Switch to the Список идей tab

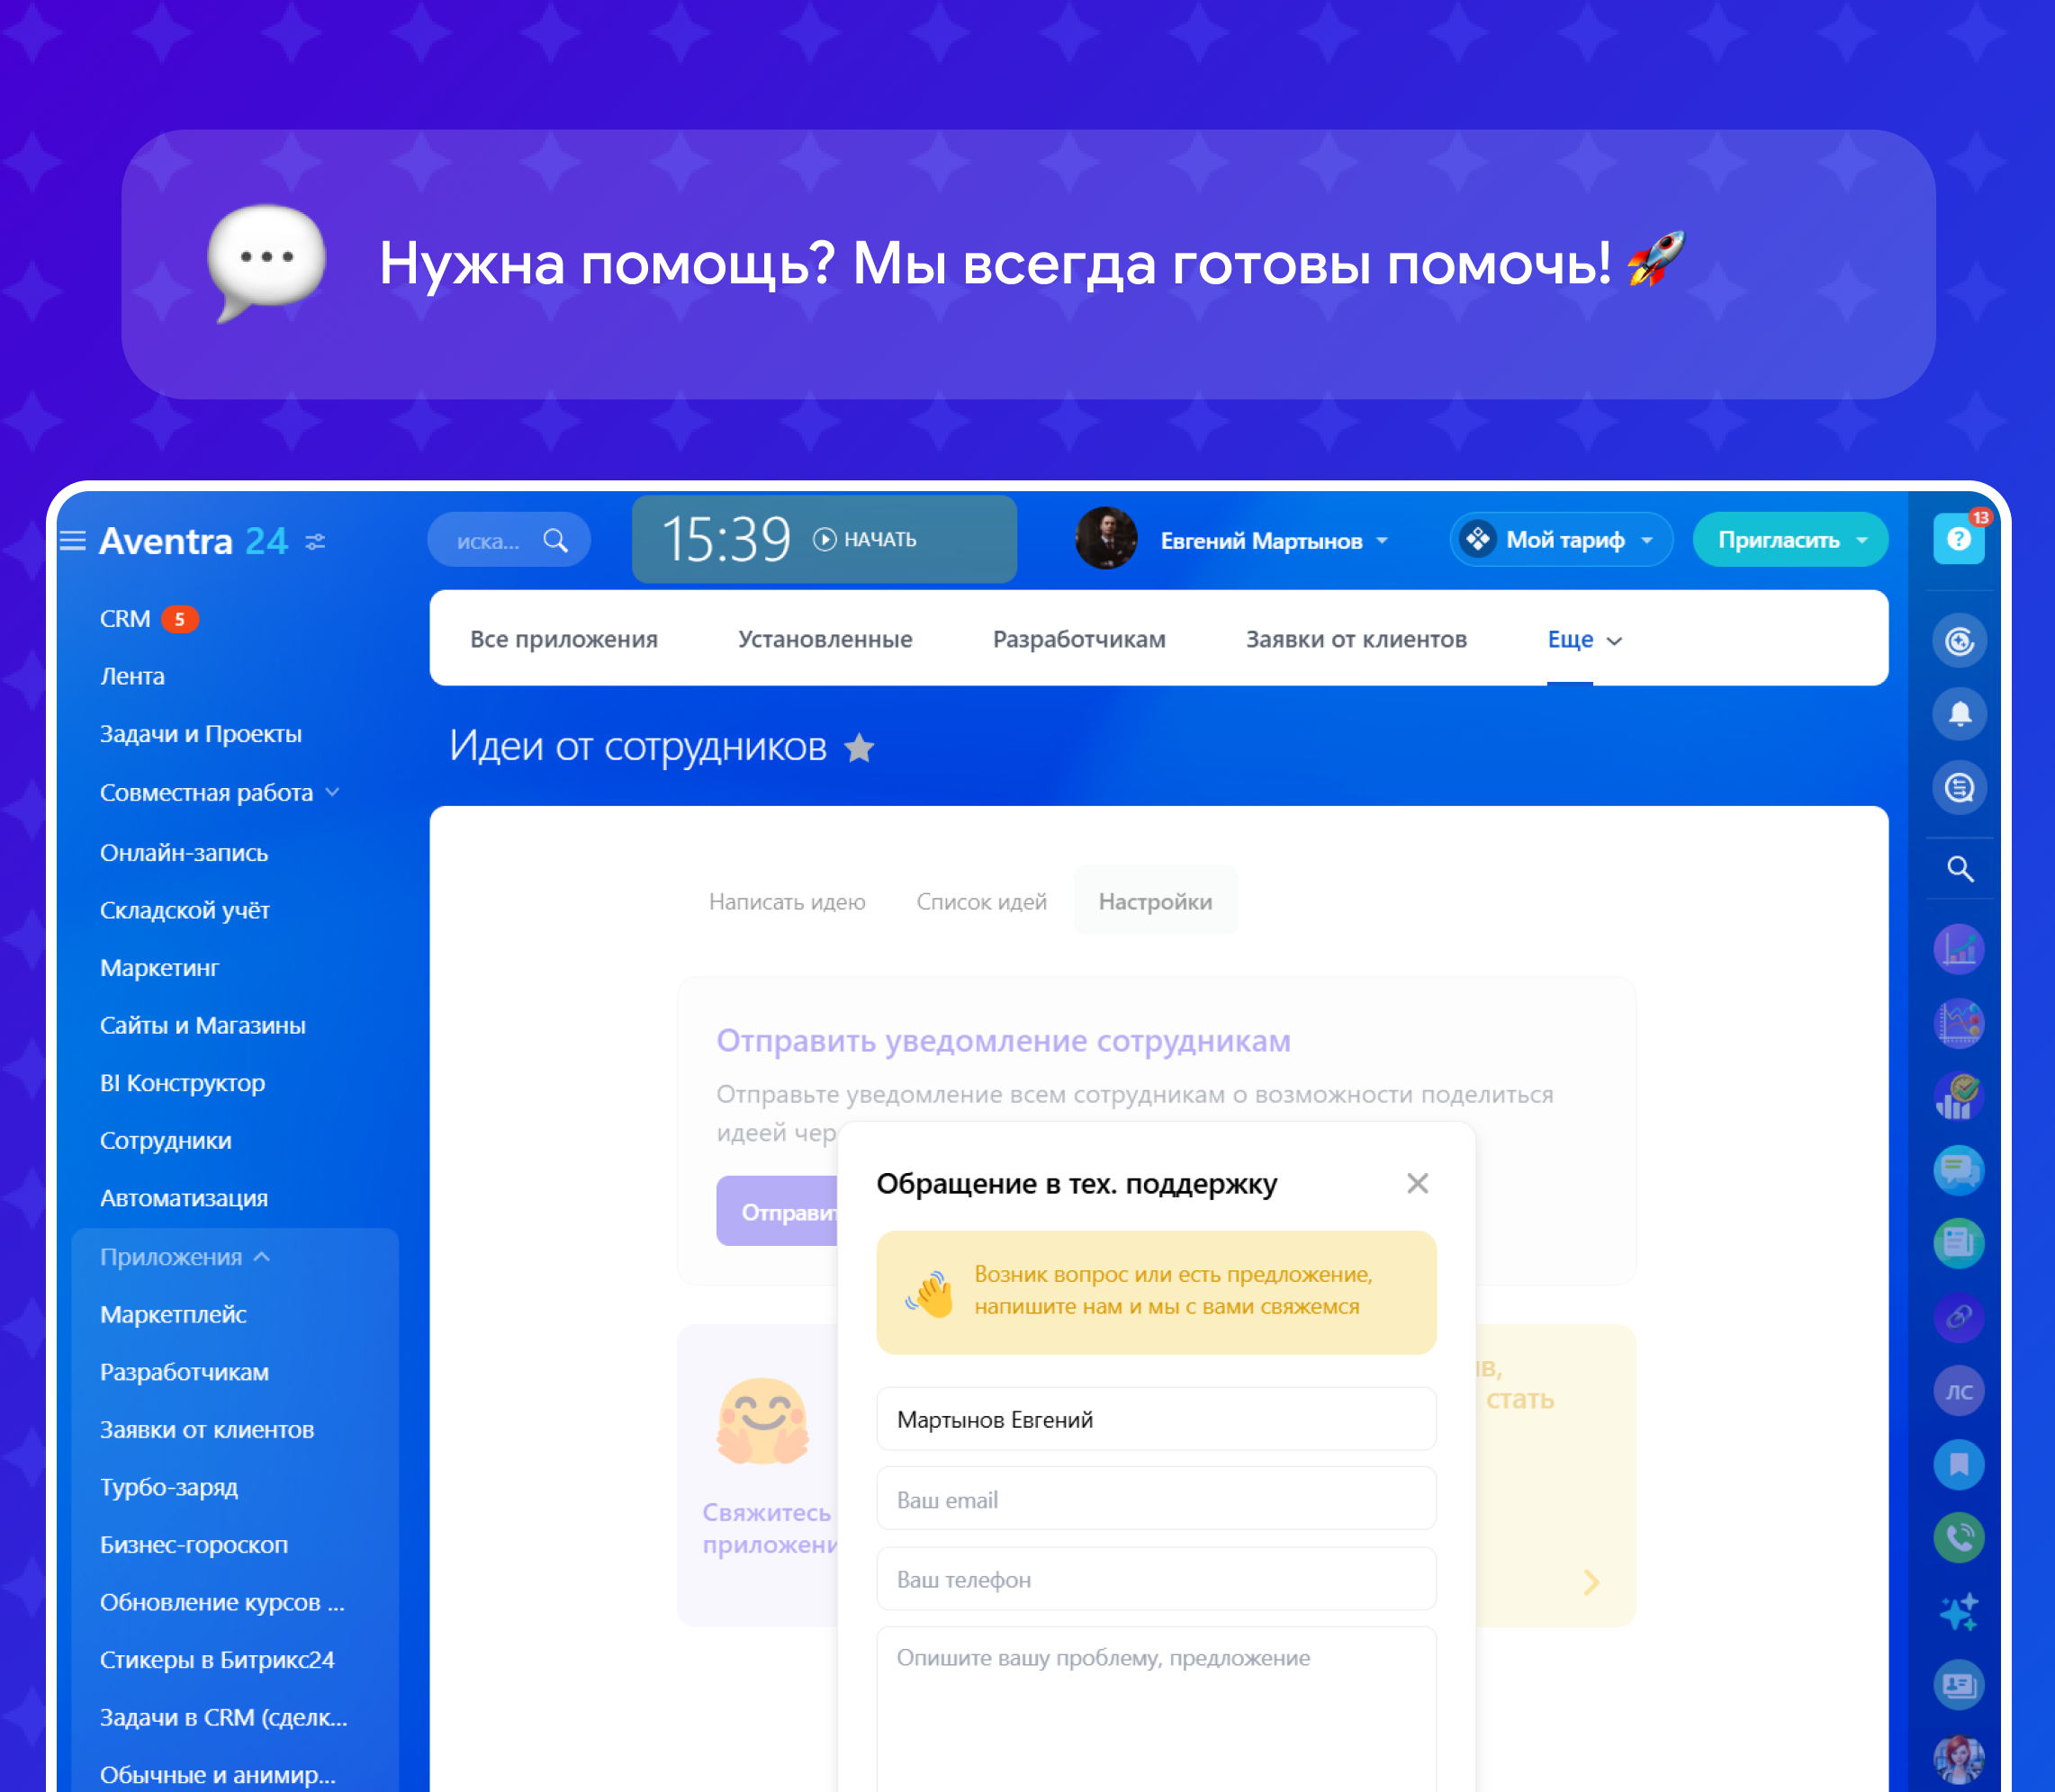coord(980,902)
